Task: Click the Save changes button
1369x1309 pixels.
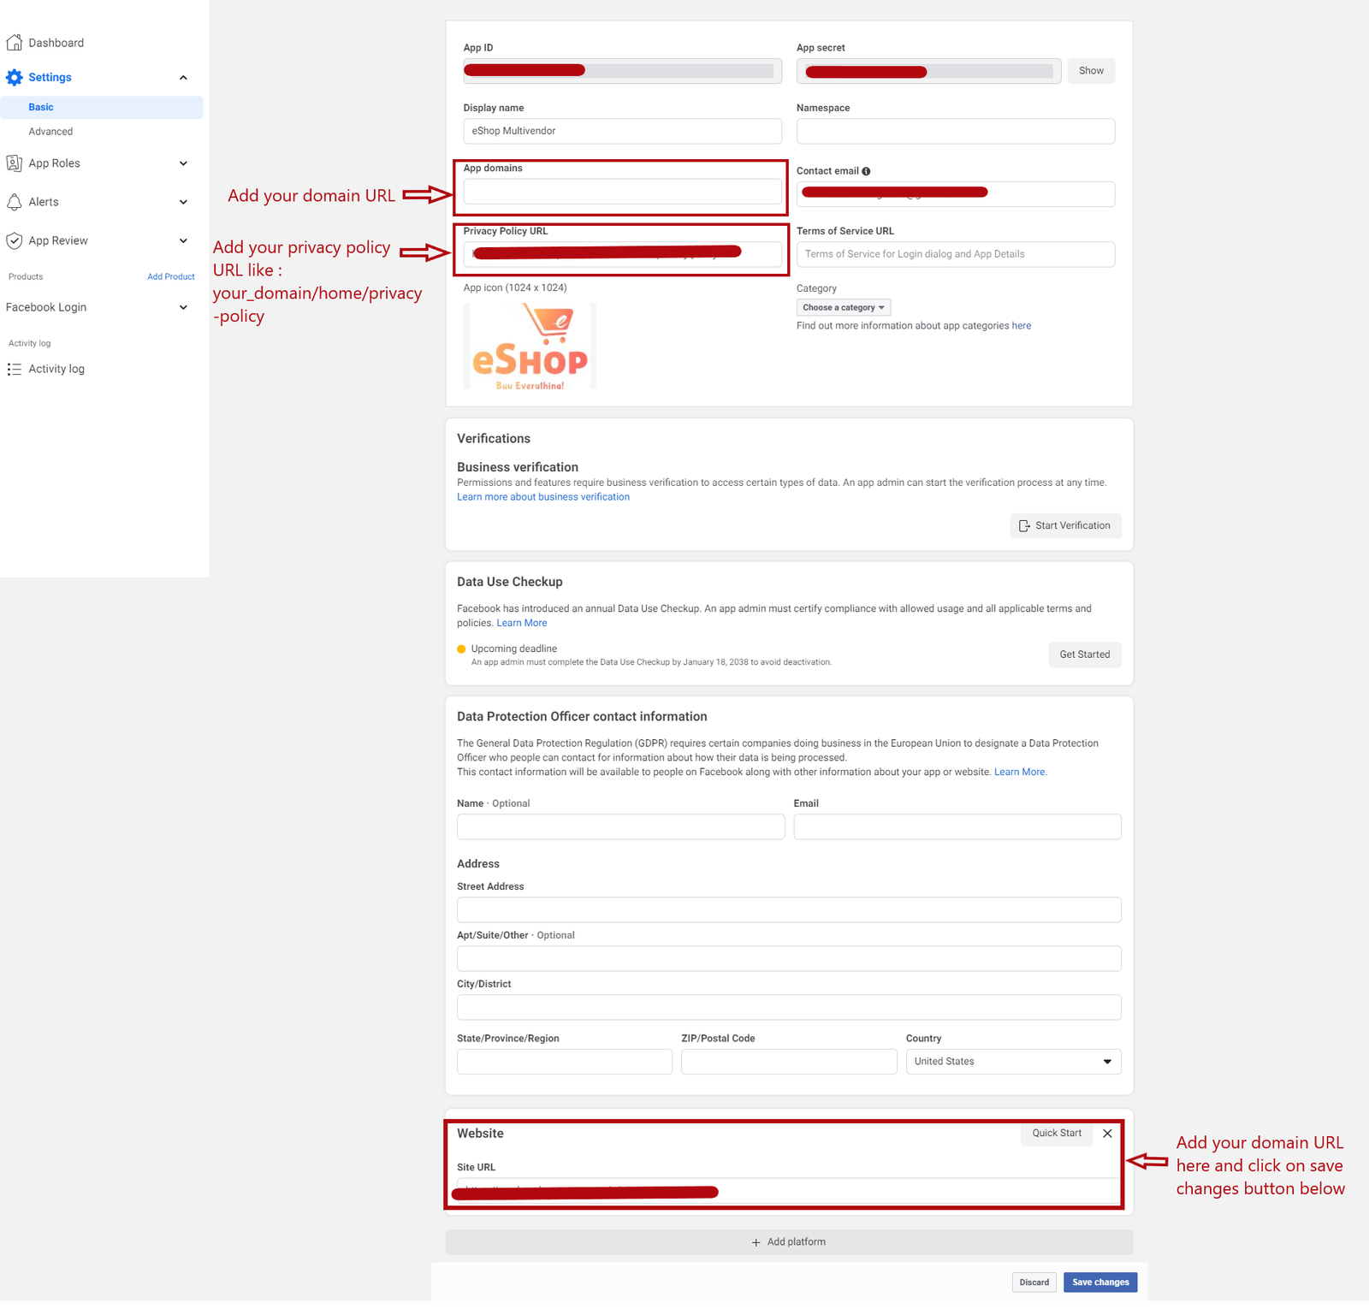Action: (x=1100, y=1282)
